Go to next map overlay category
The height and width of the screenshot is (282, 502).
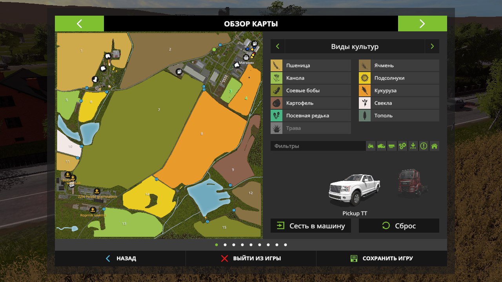click(x=432, y=47)
